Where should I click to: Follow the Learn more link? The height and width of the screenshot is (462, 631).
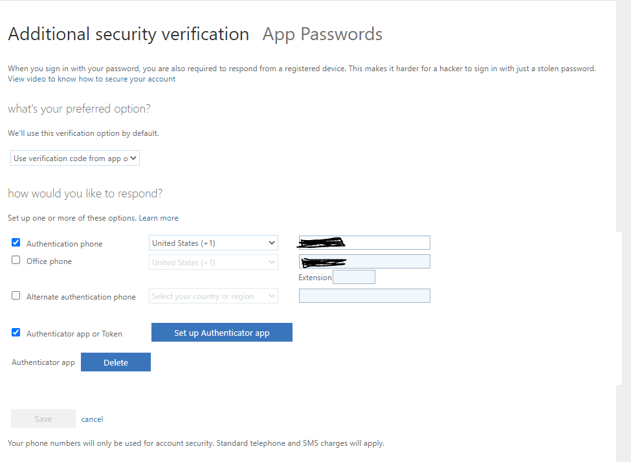click(x=159, y=218)
